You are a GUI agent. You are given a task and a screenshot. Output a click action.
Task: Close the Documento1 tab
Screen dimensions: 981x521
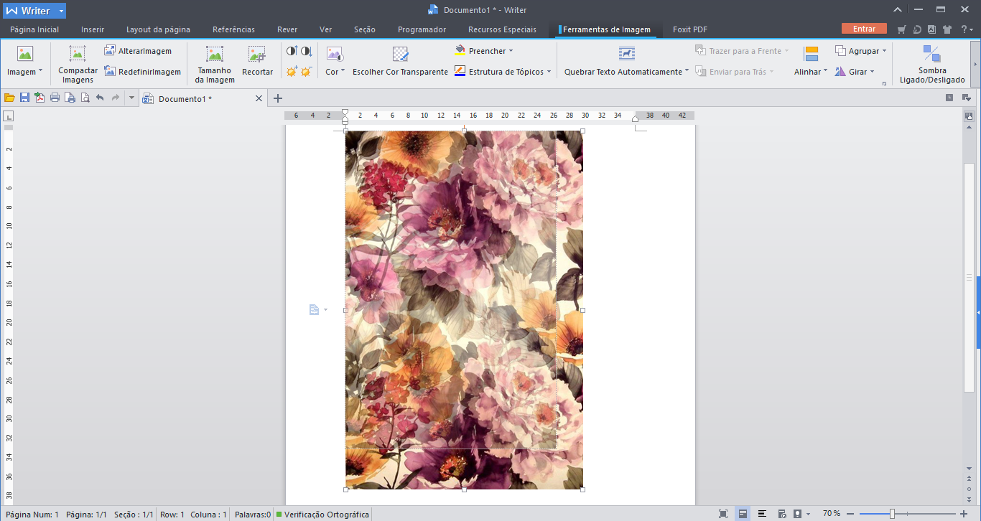click(259, 98)
